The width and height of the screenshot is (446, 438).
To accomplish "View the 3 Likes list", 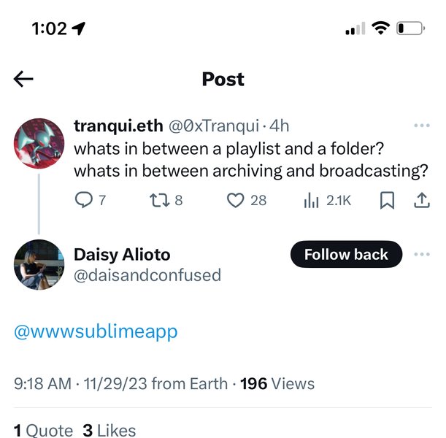I will (x=109, y=430).
